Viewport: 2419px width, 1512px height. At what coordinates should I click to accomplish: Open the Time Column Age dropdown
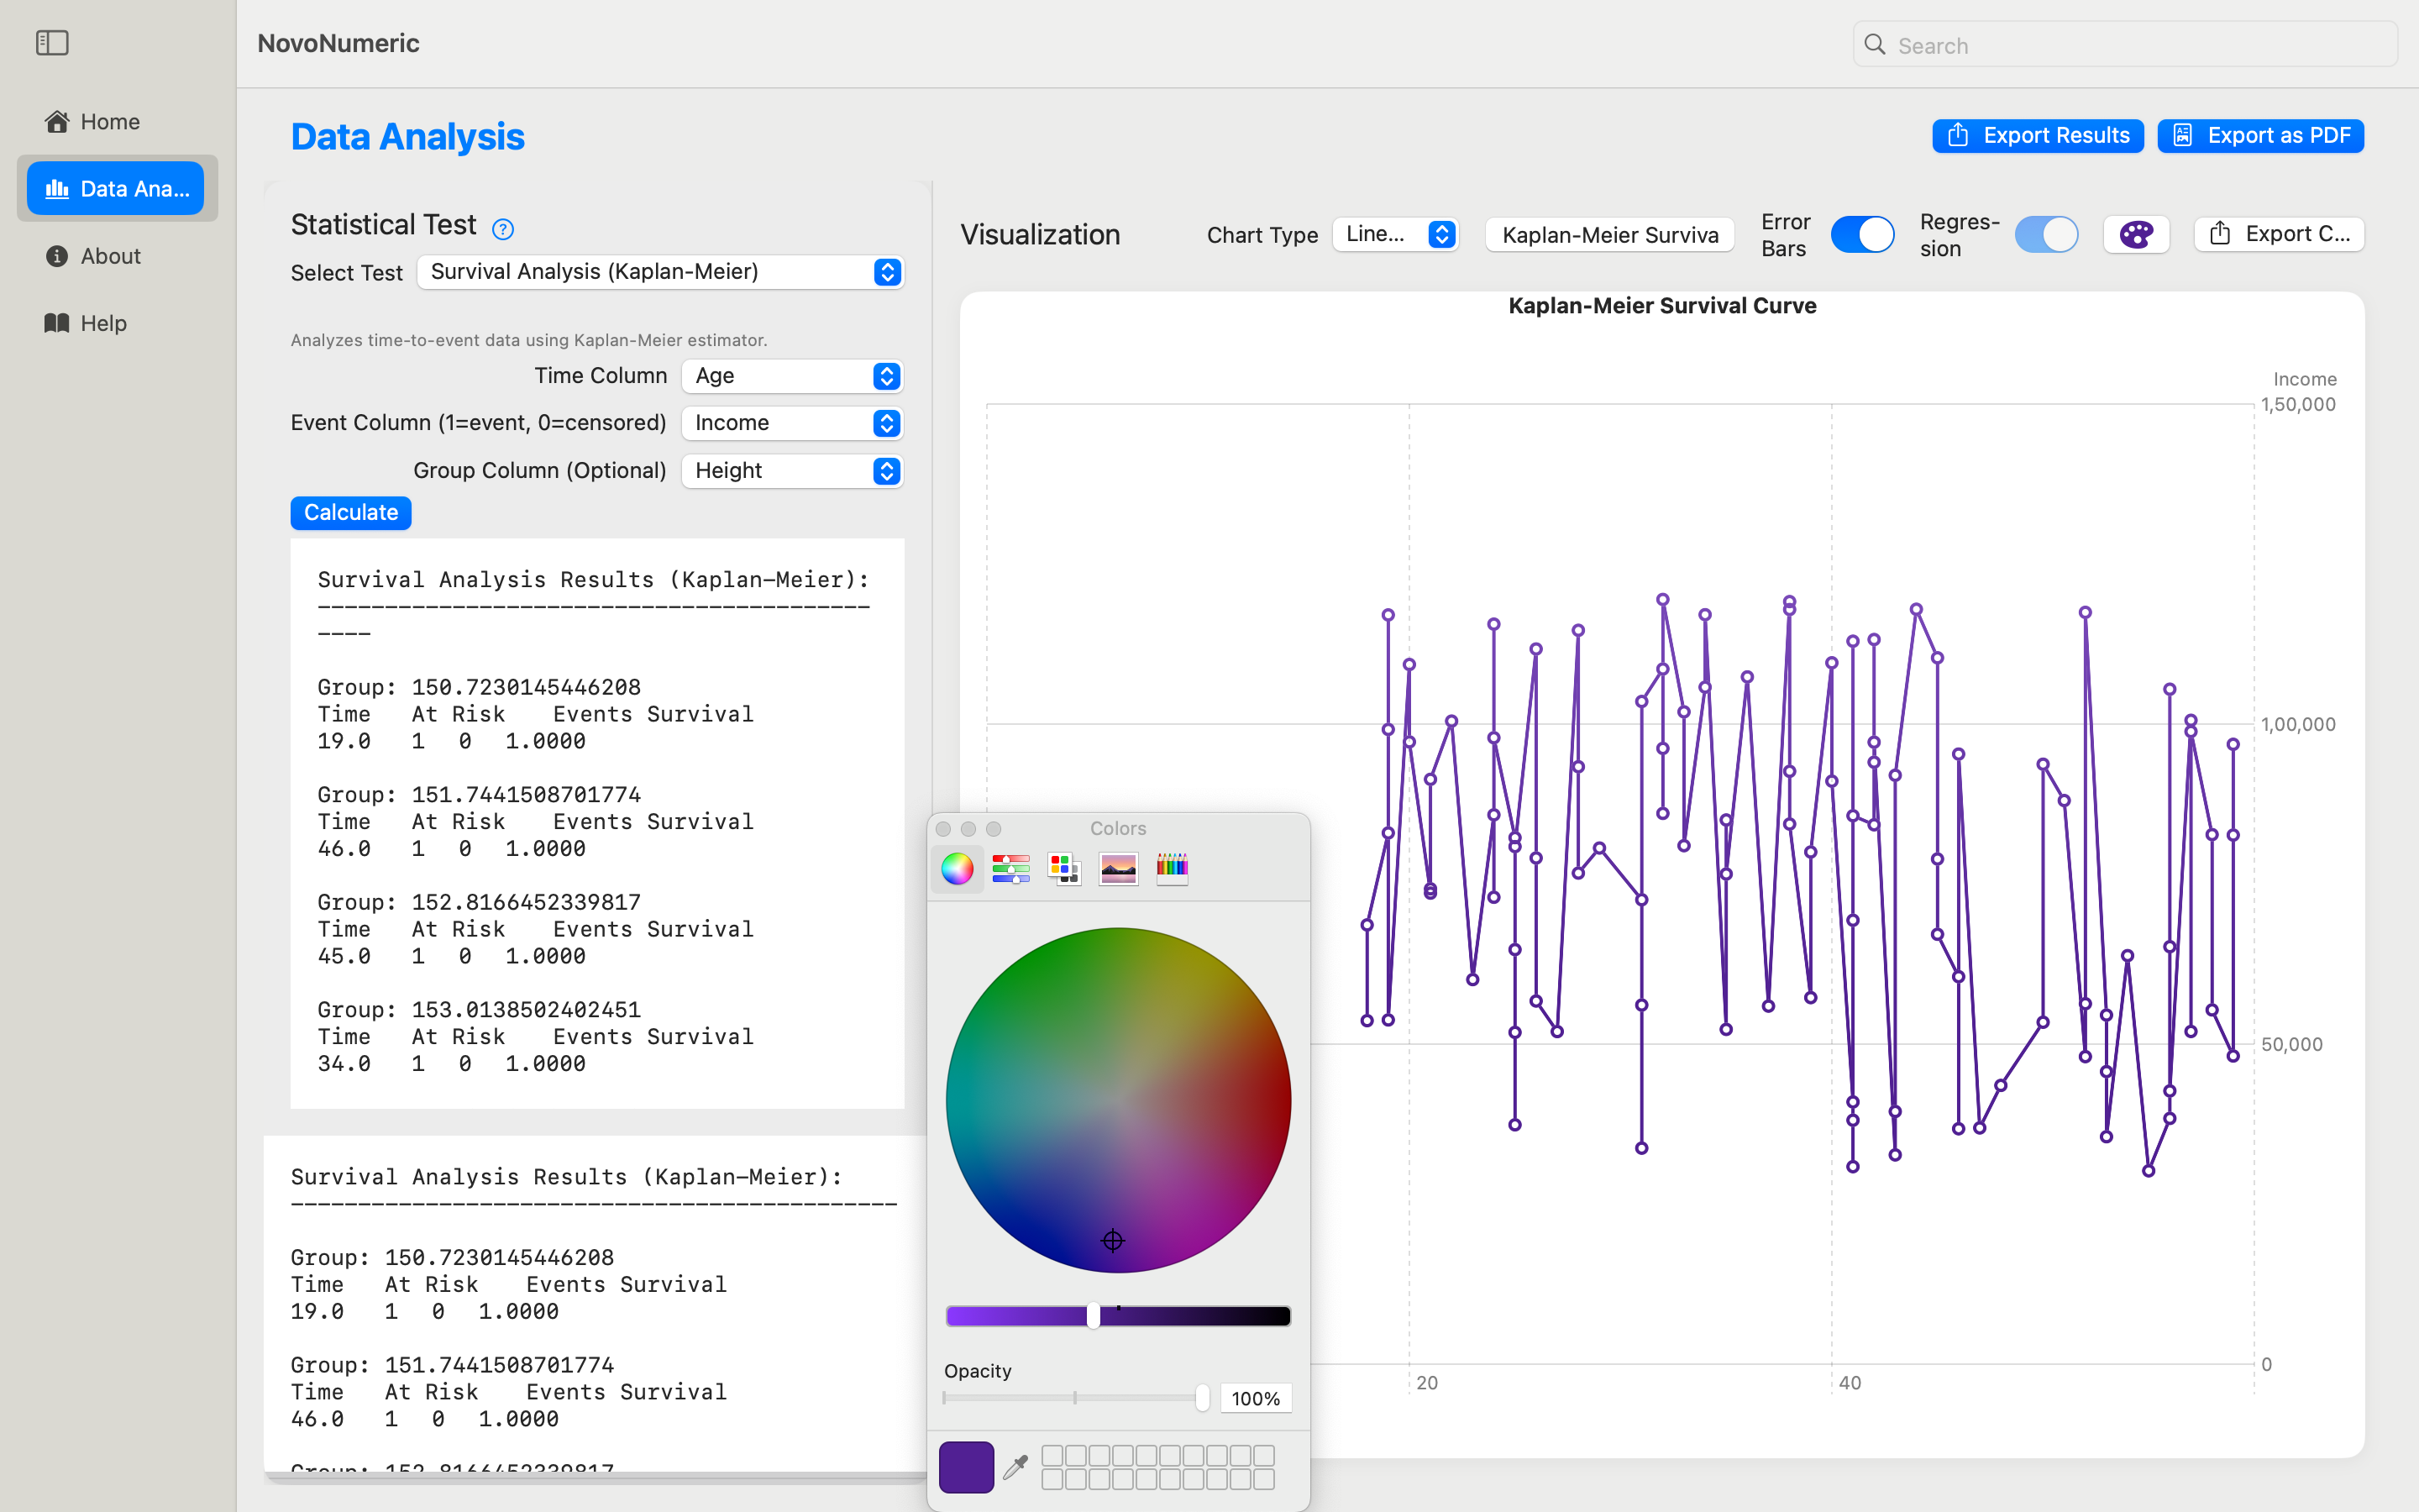[793, 376]
